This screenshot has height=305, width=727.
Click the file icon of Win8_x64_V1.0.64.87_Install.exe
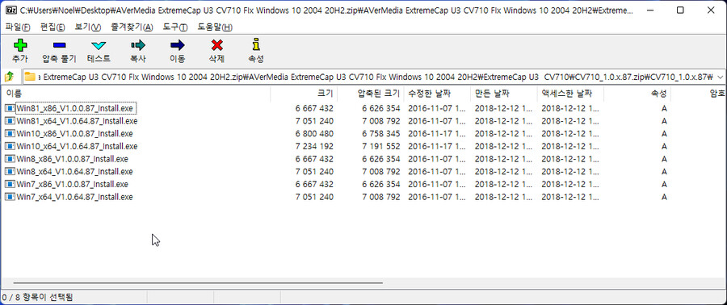tap(10, 172)
